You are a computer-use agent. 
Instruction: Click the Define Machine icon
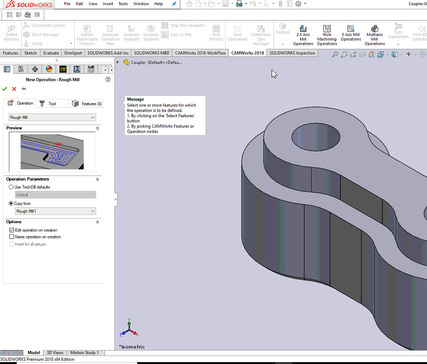(x=12, y=33)
